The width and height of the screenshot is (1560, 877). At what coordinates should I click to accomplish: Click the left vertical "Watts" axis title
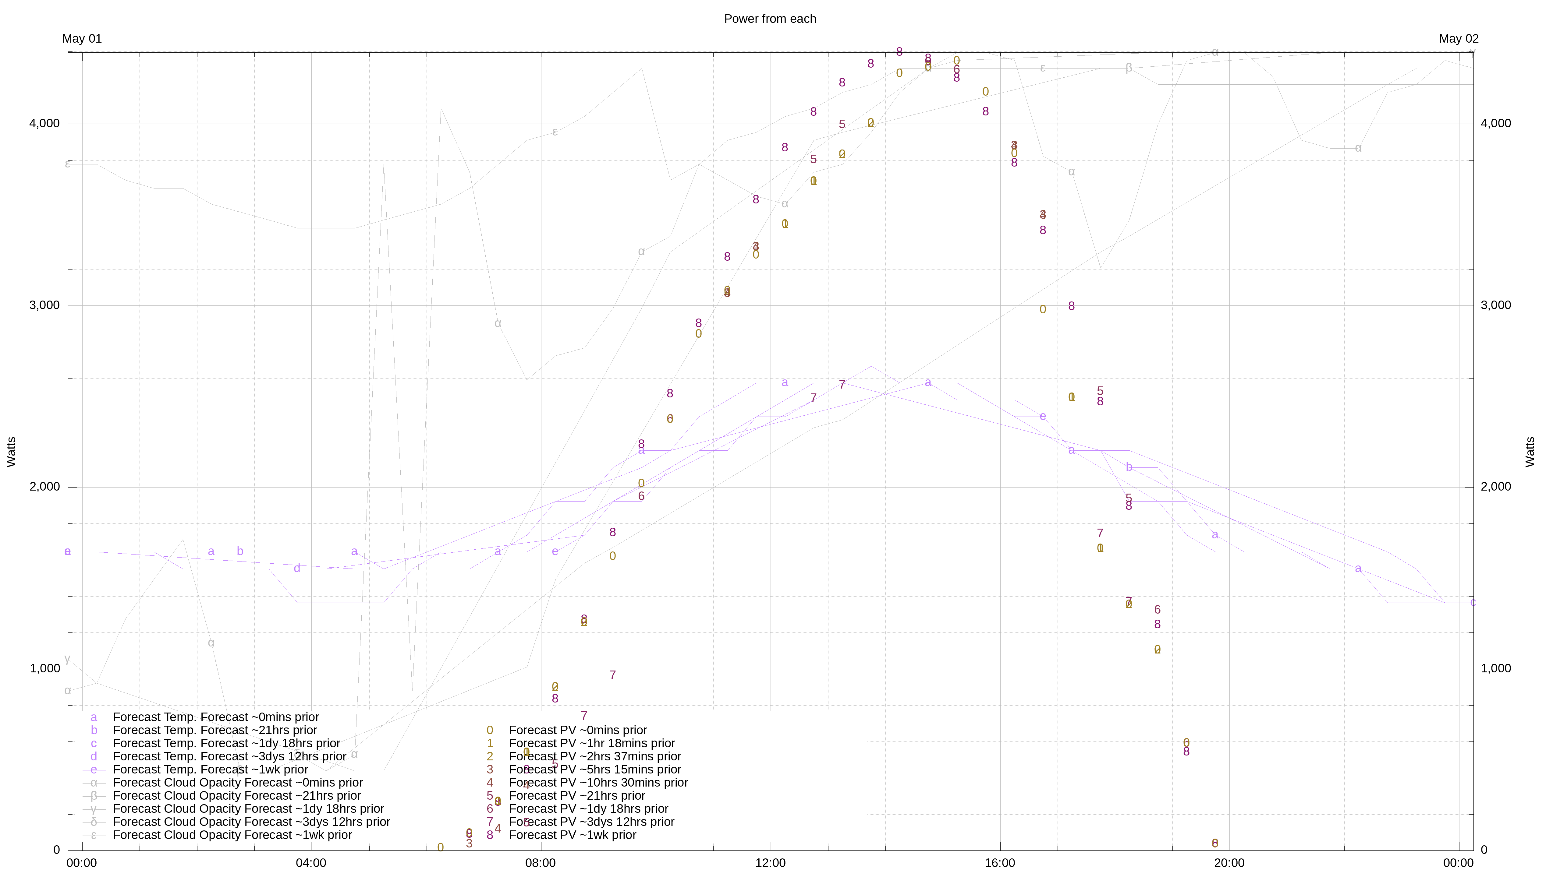12,452
